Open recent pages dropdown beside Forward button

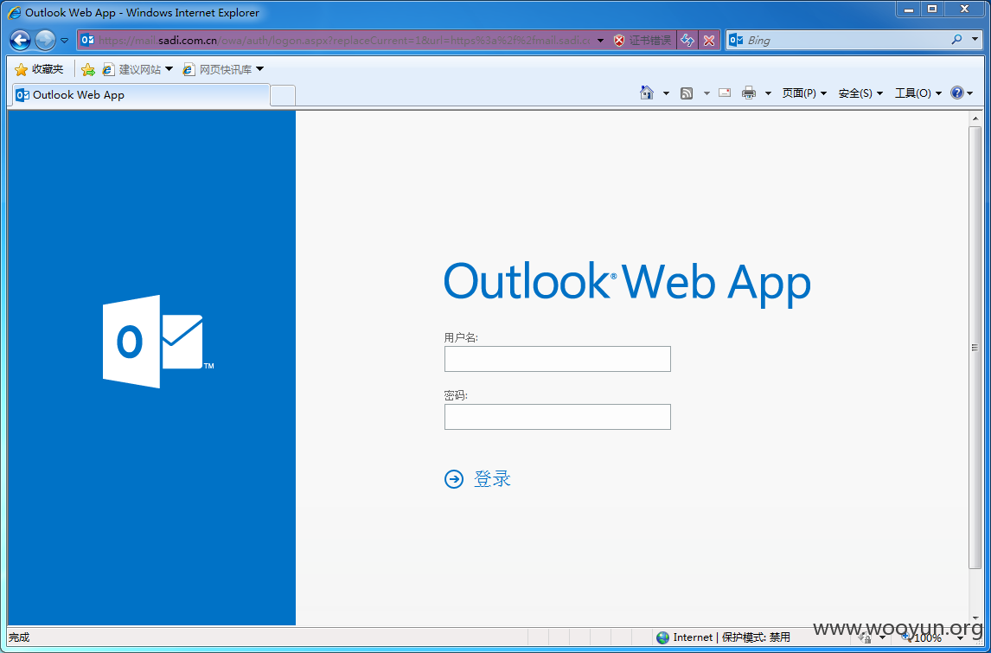tap(65, 41)
